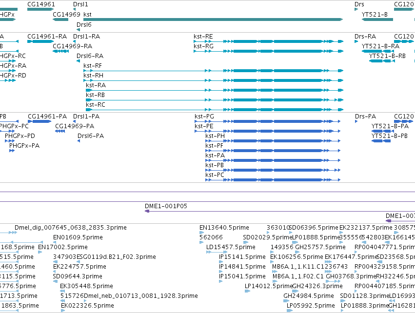Click protein Drs-PA label

tap(366, 117)
